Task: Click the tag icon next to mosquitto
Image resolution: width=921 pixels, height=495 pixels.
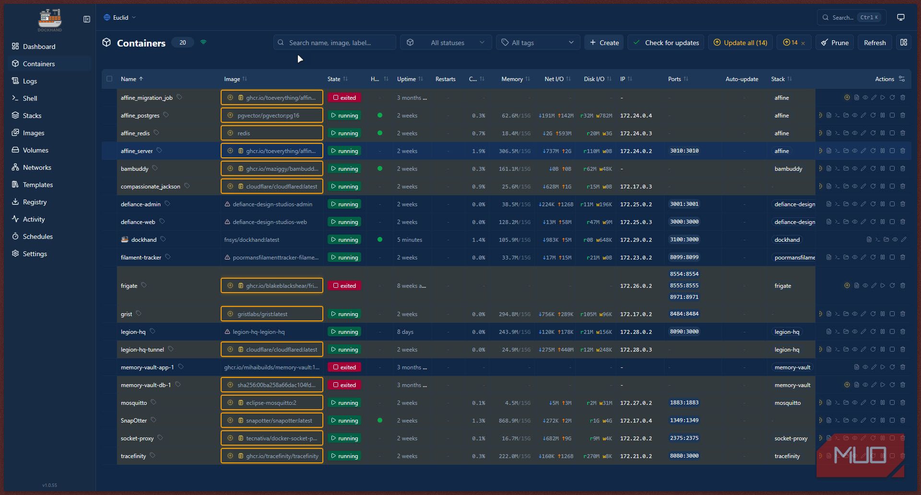Action: point(153,402)
